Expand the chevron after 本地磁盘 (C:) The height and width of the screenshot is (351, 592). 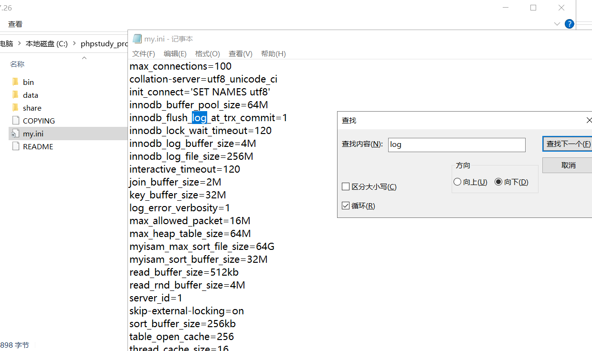tap(74, 43)
